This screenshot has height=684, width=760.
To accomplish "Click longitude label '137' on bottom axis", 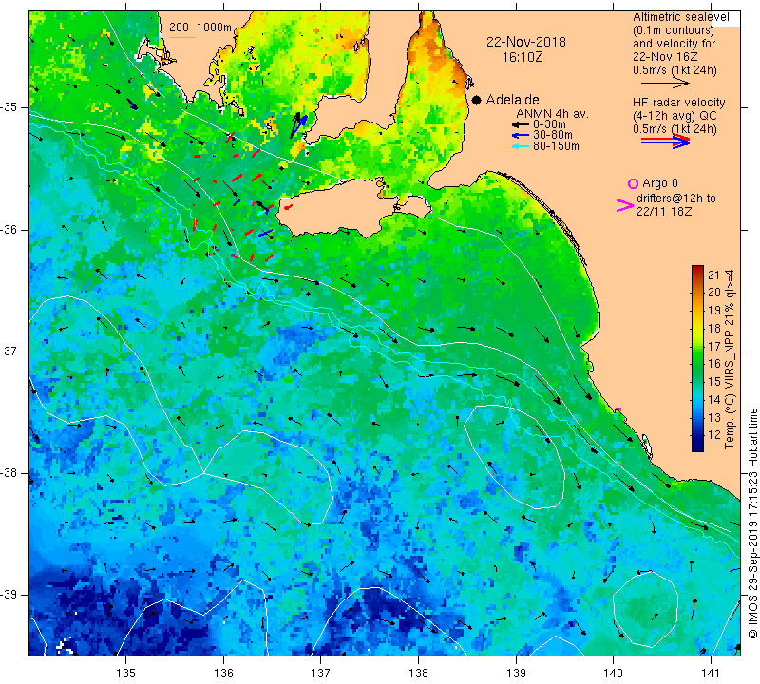I will (321, 674).
